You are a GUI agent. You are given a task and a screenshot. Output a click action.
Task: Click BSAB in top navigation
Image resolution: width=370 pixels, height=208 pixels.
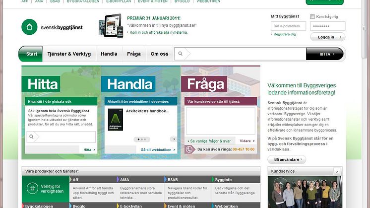tap(55, 1)
